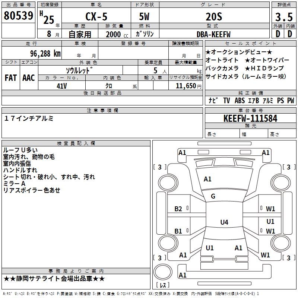
Task: Click exterior color ソウルレッド
Action: [x=79, y=70]
